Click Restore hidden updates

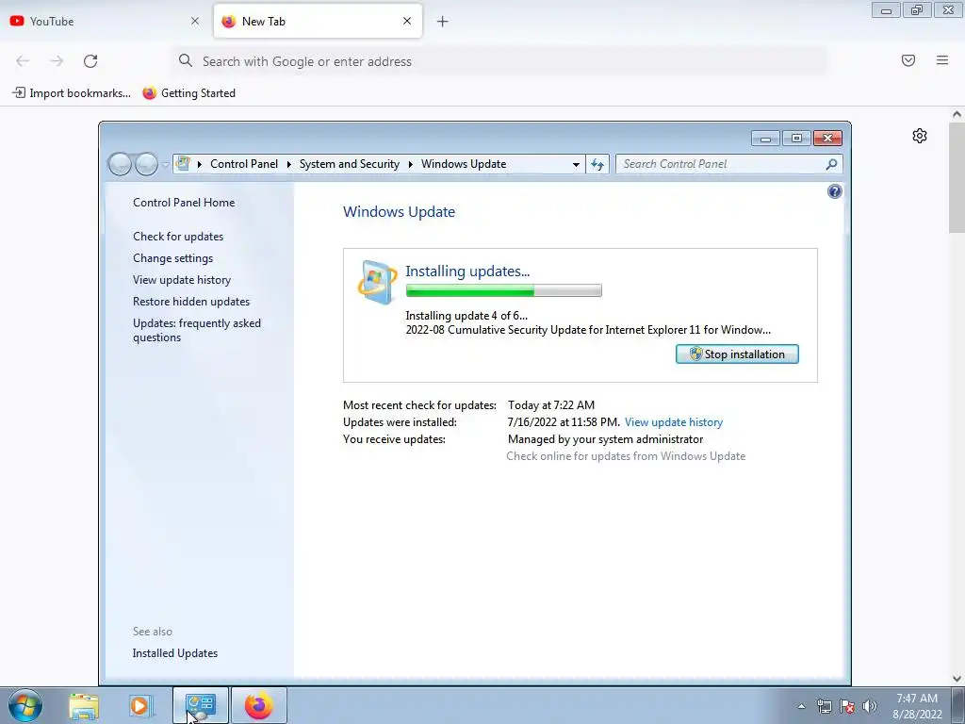point(191,301)
